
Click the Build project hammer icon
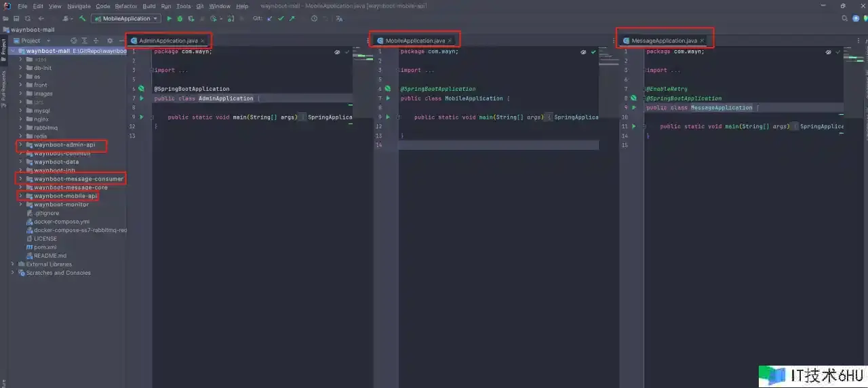click(x=82, y=18)
